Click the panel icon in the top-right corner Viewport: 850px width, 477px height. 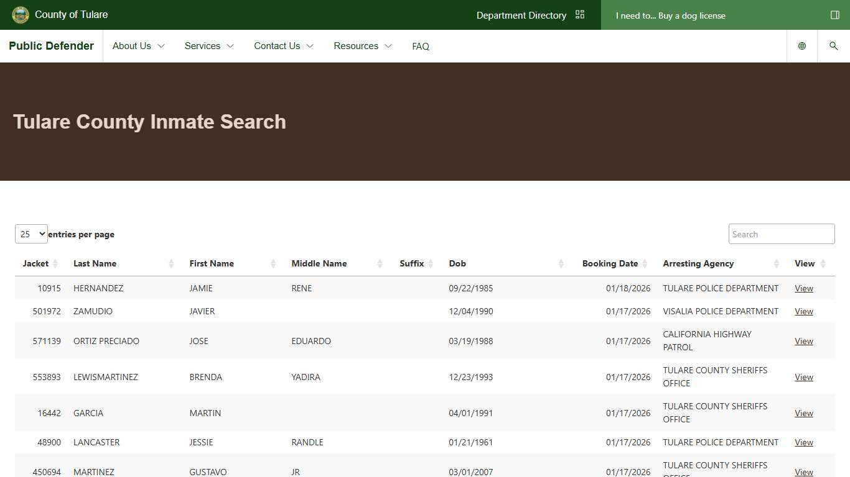[x=835, y=15]
